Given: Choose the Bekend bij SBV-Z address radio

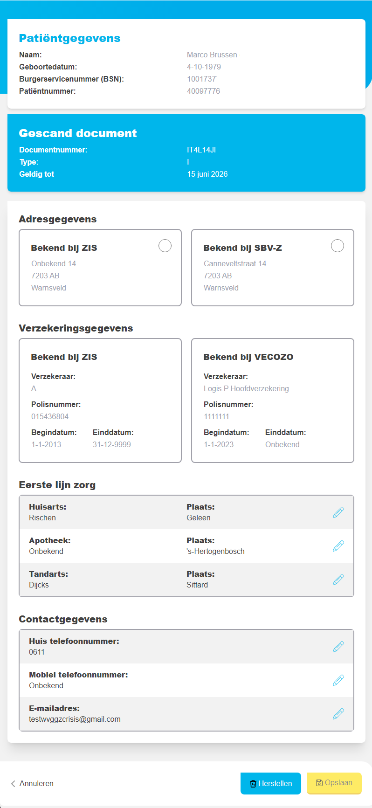Looking at the screenshot, I should 338,246.
